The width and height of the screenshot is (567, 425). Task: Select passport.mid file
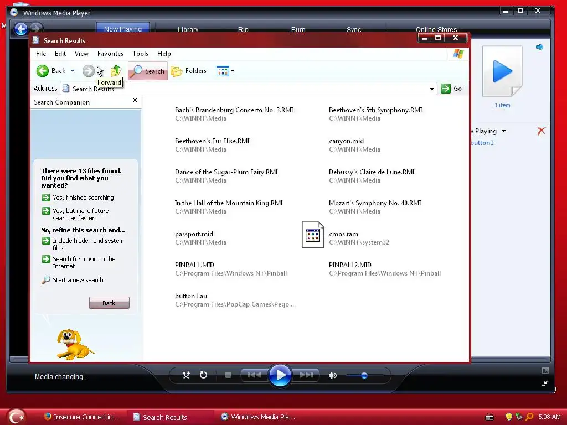click(x=194, y=234)
